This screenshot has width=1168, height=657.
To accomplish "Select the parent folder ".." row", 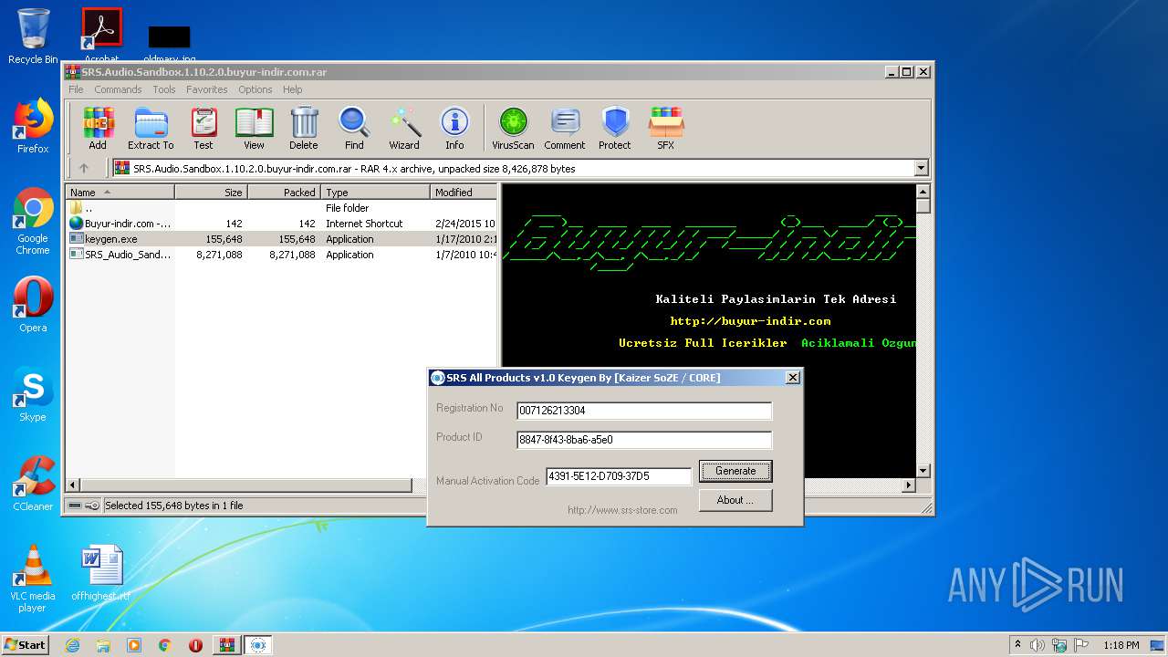I will click(x=282, y=208).
